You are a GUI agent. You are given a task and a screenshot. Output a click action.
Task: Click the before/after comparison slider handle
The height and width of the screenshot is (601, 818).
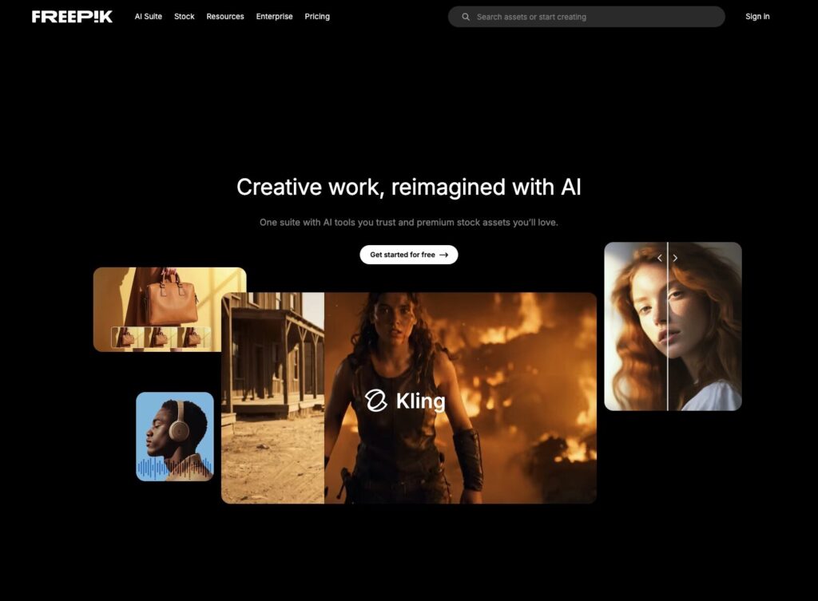(x=667, y=258)
